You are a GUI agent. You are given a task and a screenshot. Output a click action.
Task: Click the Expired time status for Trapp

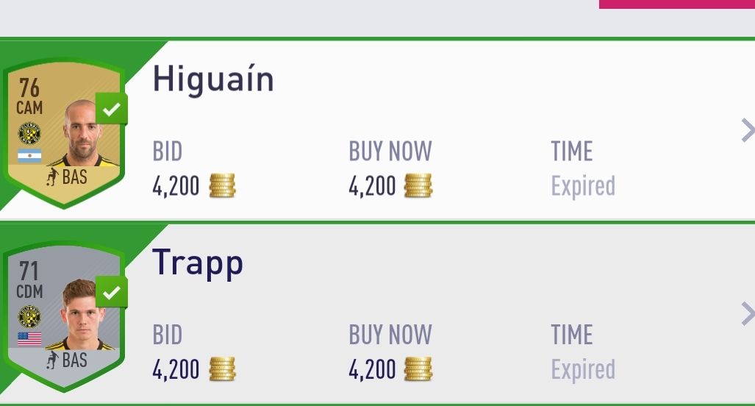click(x=583, y=369)
